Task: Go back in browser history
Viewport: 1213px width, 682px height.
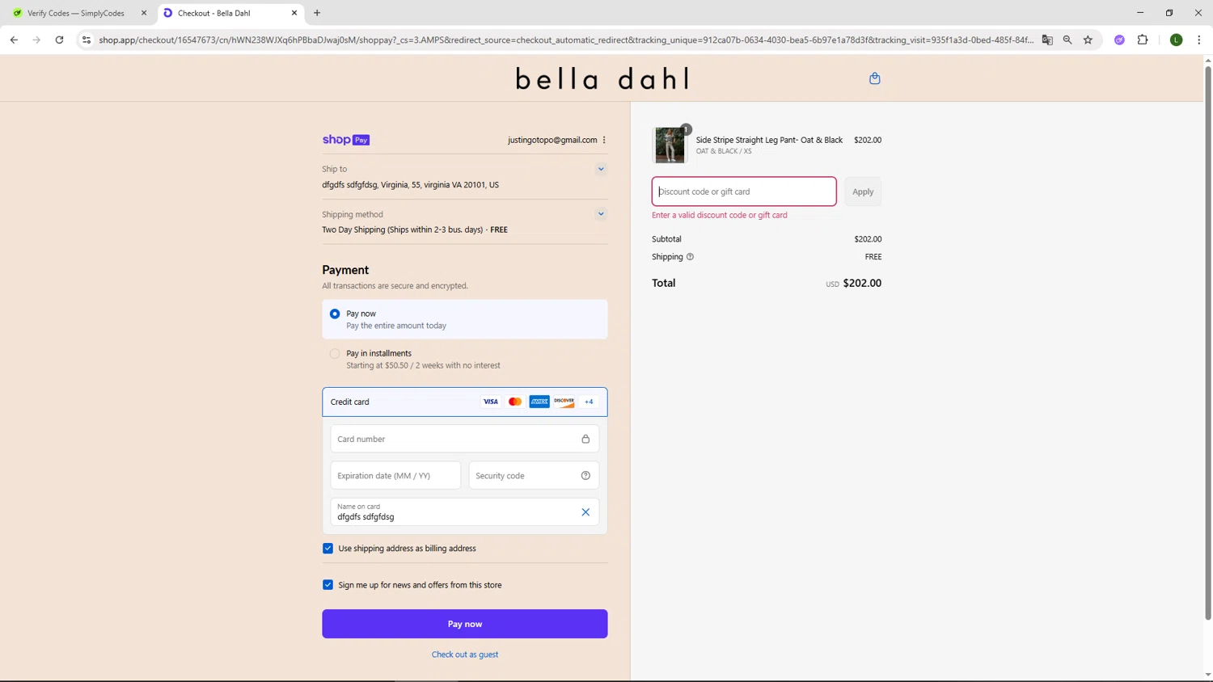Action: [x=14, y=40]
